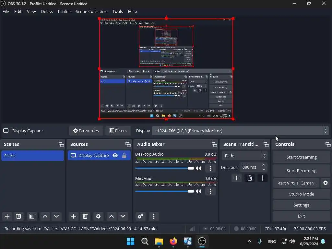Open the Tools menu

117,11
